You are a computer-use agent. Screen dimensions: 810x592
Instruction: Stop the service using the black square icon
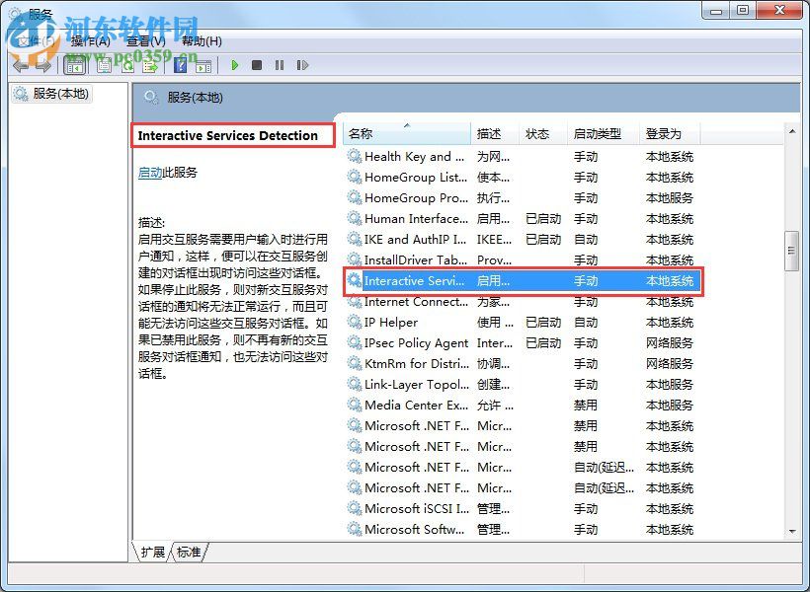click(259, 65)
